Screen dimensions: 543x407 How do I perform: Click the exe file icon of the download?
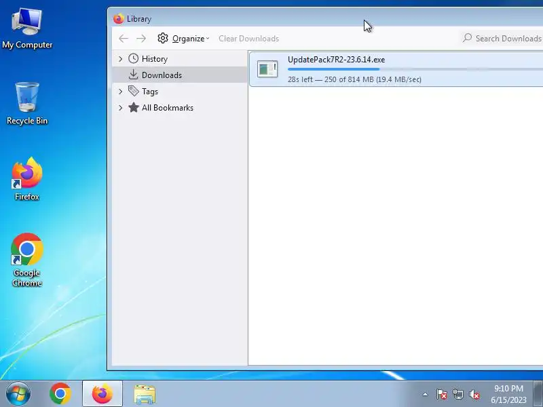click(x=267, y=69)
